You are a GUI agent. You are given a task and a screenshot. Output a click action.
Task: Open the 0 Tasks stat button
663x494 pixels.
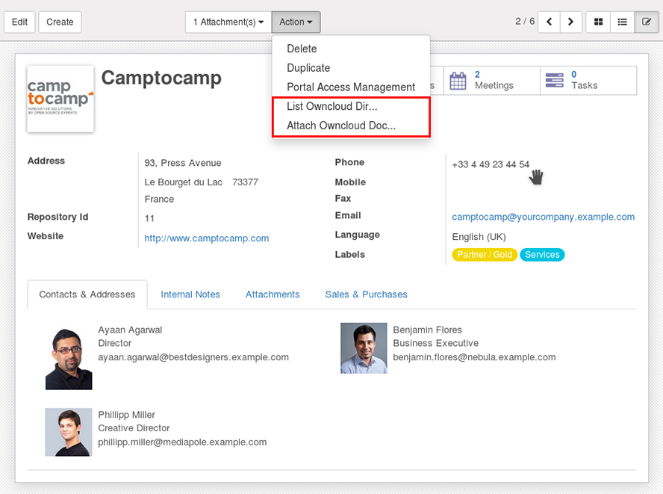tap(588, 81)
